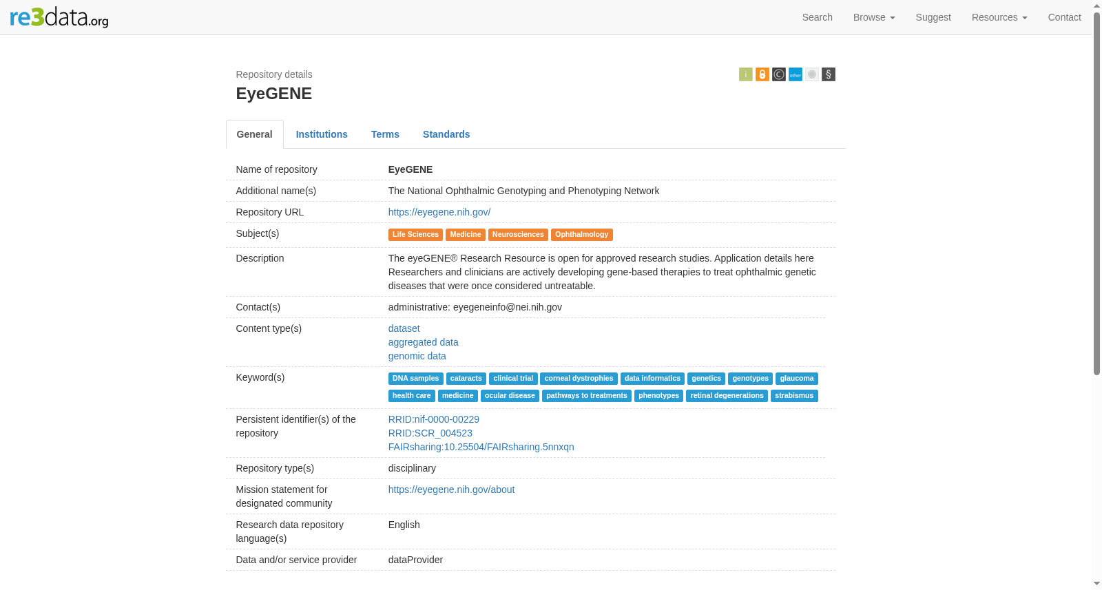The width and height of the screenshot is (1102, 590).
Task: Switch to the Institutions tab
Action: click(322, 134)
